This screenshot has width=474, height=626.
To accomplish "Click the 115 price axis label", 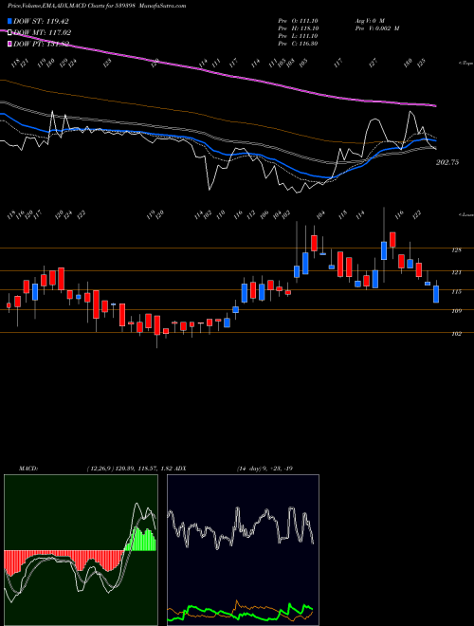I will [x=456, y=292].
